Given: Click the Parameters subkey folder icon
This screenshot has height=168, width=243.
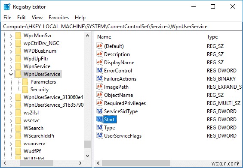Looking at the screenshot, I should [25, 82].
